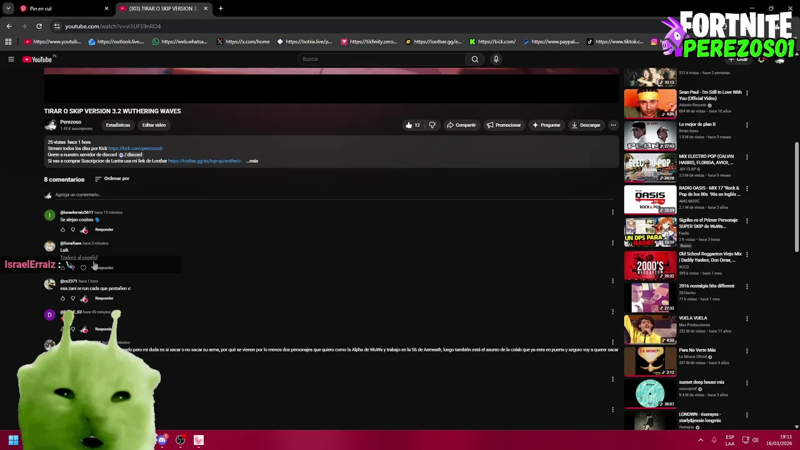Dislike the comment by @ex2371
800x450 pixels.
point(72,298)
